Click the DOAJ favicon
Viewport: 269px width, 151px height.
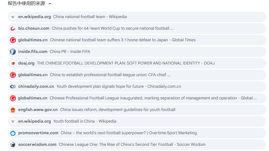pos(13,63)
